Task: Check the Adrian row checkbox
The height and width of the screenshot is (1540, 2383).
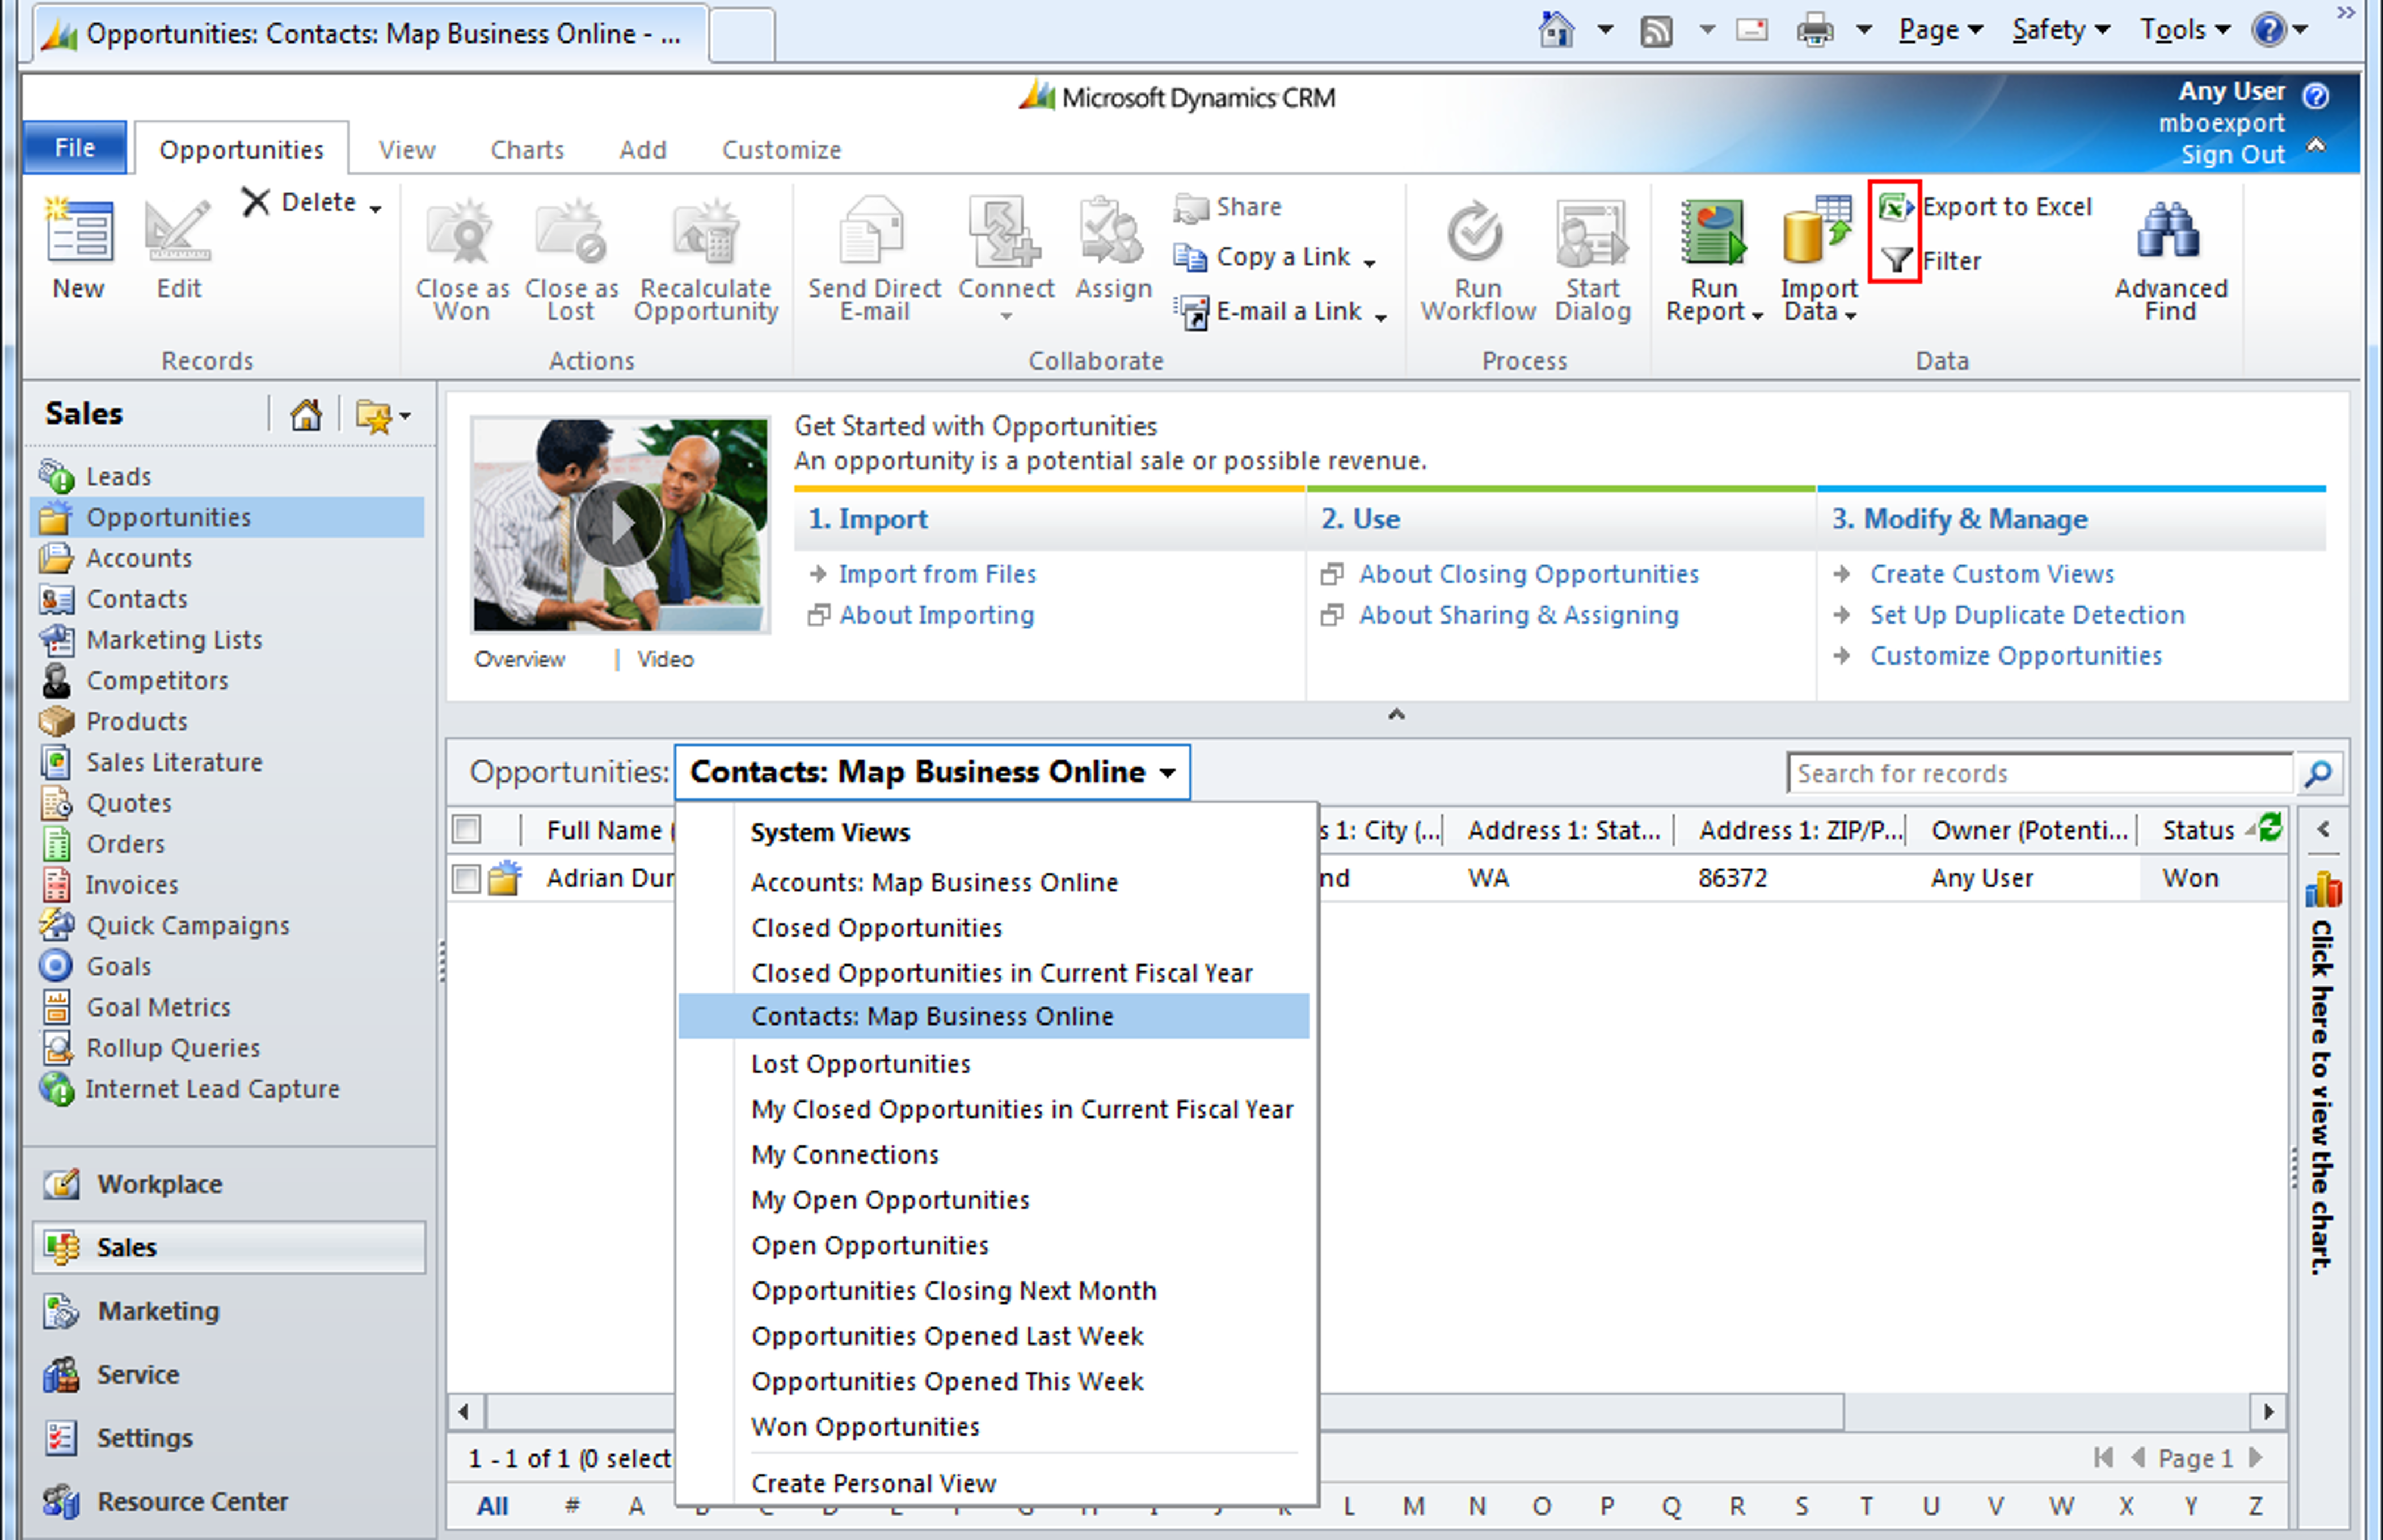Action: (x=466, y=878)
